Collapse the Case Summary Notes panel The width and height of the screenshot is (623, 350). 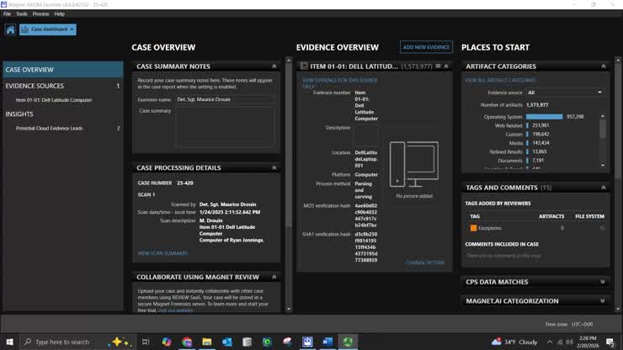274,66
